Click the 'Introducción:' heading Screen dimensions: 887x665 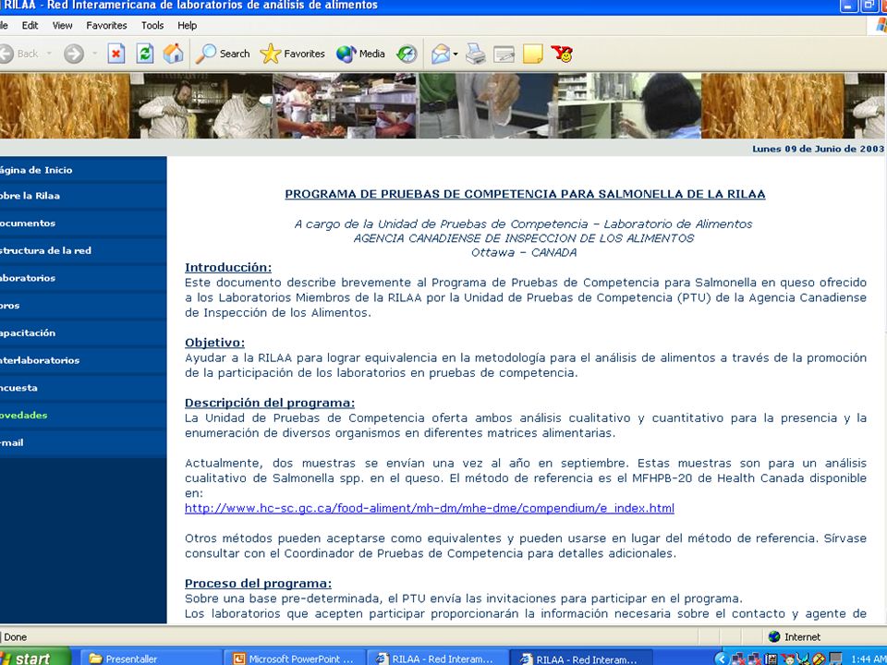click(228, 268)
